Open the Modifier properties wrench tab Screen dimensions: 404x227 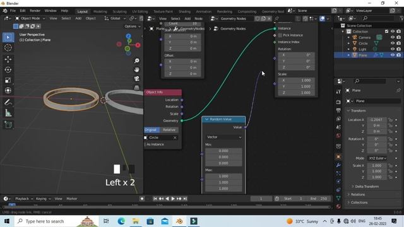pos(338,165)
